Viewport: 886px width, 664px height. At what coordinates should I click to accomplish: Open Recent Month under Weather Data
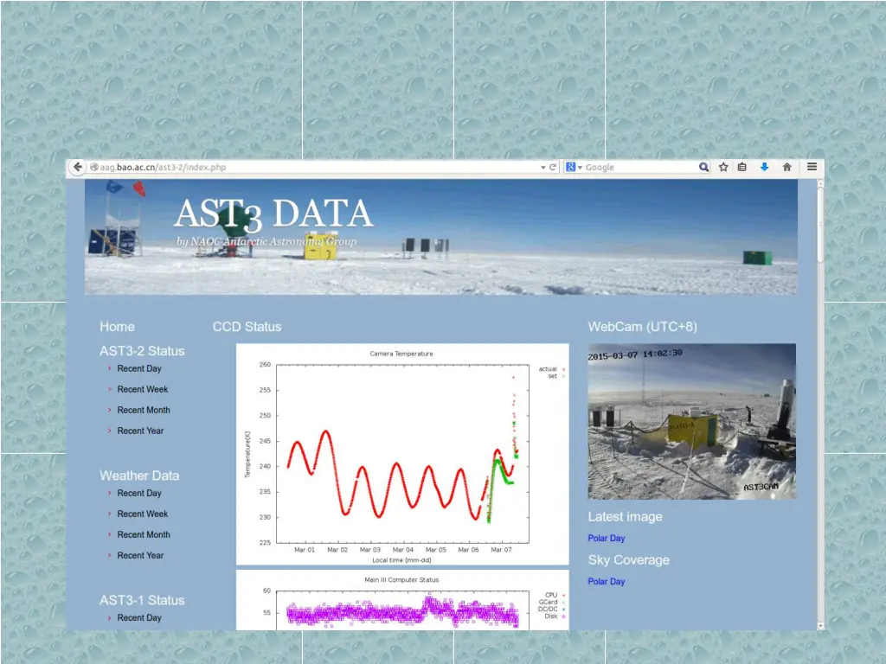144,534
